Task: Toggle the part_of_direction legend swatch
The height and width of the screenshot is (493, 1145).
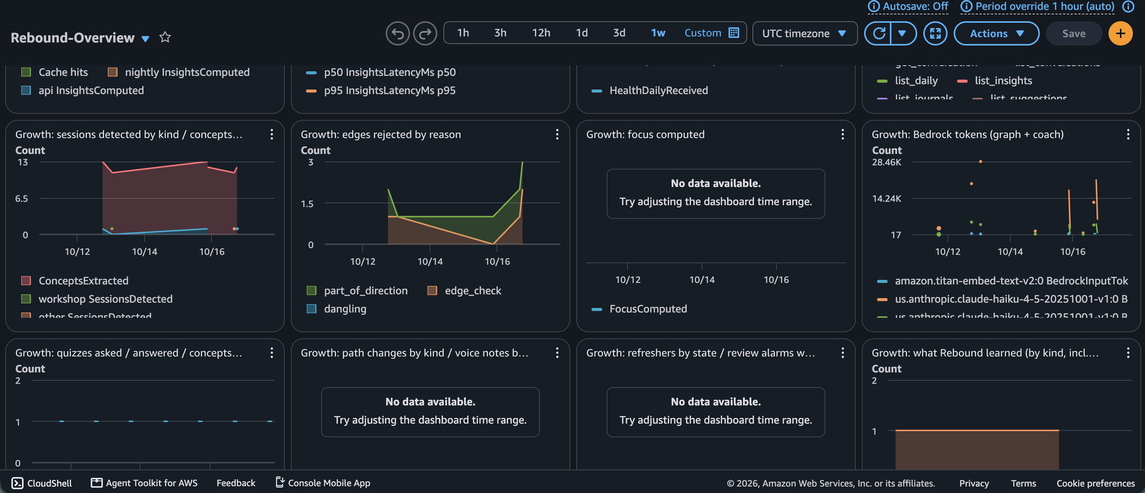Action: point(311,291)
